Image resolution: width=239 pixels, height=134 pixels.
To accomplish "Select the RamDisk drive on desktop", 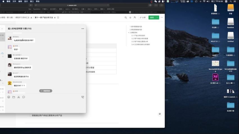I will pos(231,22).
